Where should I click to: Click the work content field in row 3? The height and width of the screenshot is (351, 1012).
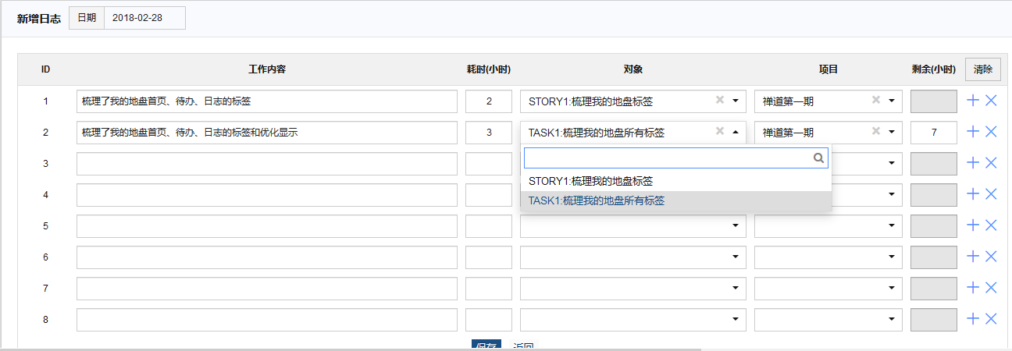tap(266, 164)
